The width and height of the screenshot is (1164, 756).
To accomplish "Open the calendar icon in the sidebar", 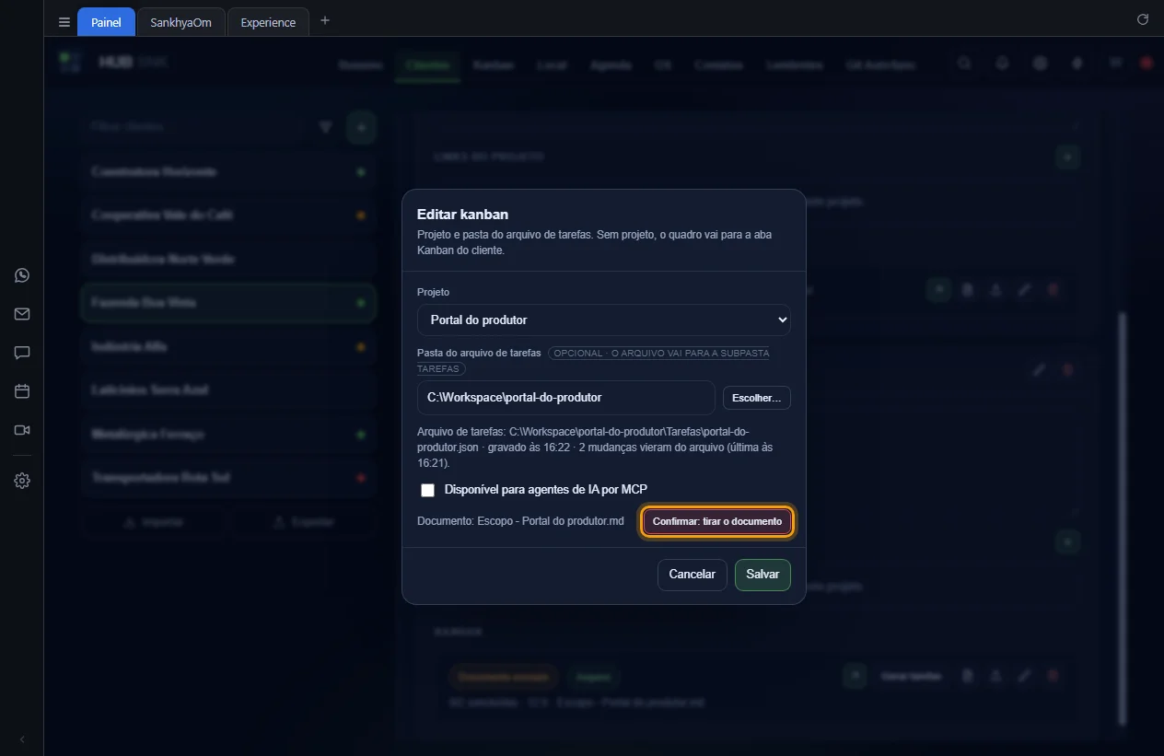I will click(x=22, y=391).
